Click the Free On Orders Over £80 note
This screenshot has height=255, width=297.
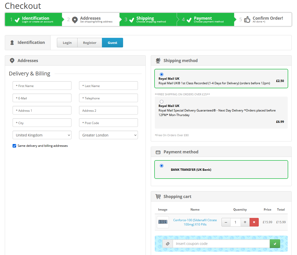(x=172, y=135)
